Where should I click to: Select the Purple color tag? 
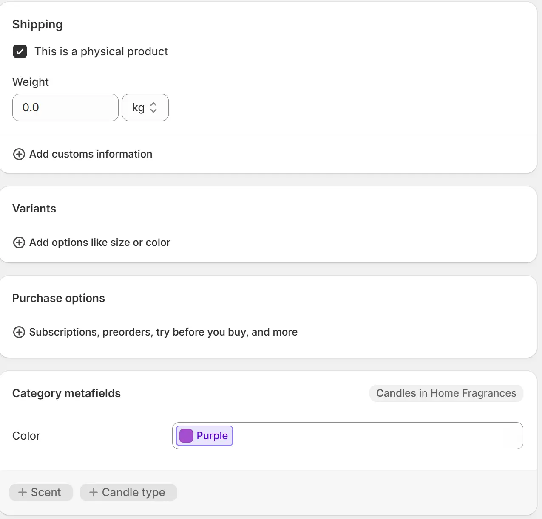(204, 436)
